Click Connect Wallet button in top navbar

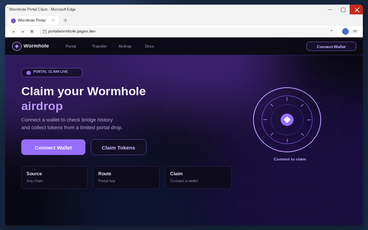pos(331,46)
